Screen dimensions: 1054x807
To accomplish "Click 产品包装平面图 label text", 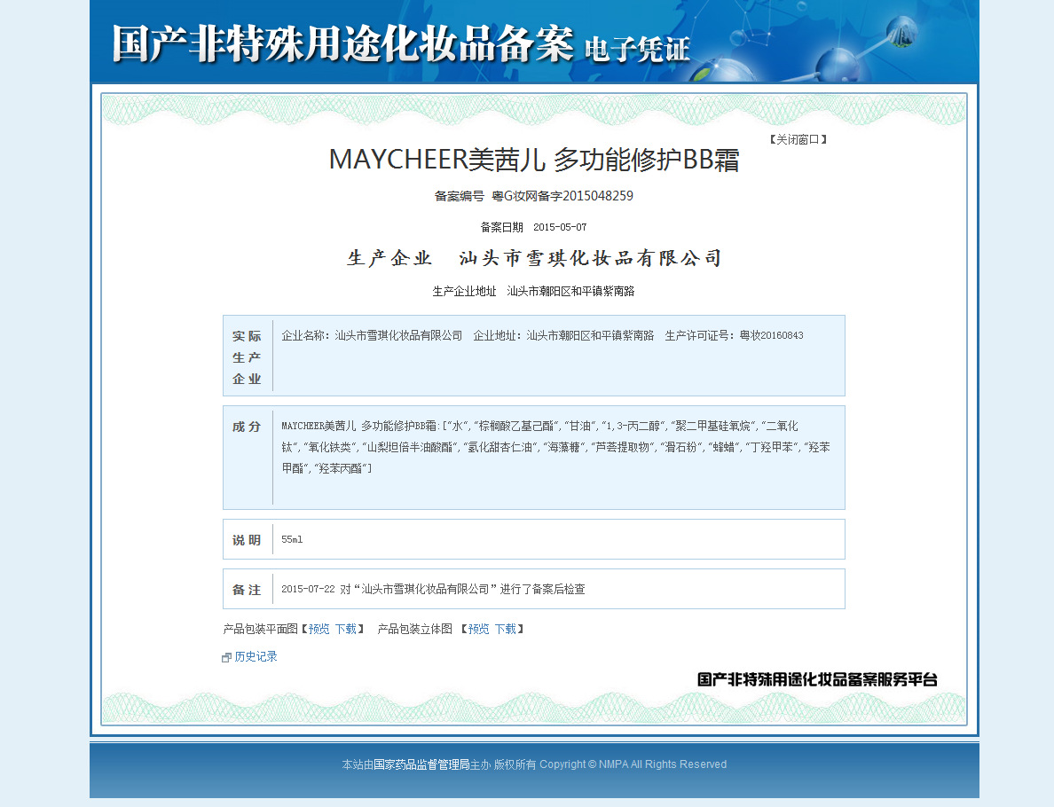I will (260, 629).
